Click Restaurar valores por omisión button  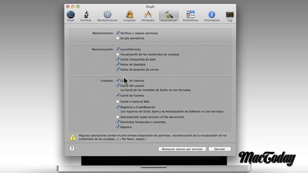coord(182,149)
